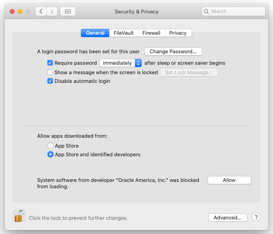
Task: Close the Security & Privacy window
Action: click(x=12, y=11)
